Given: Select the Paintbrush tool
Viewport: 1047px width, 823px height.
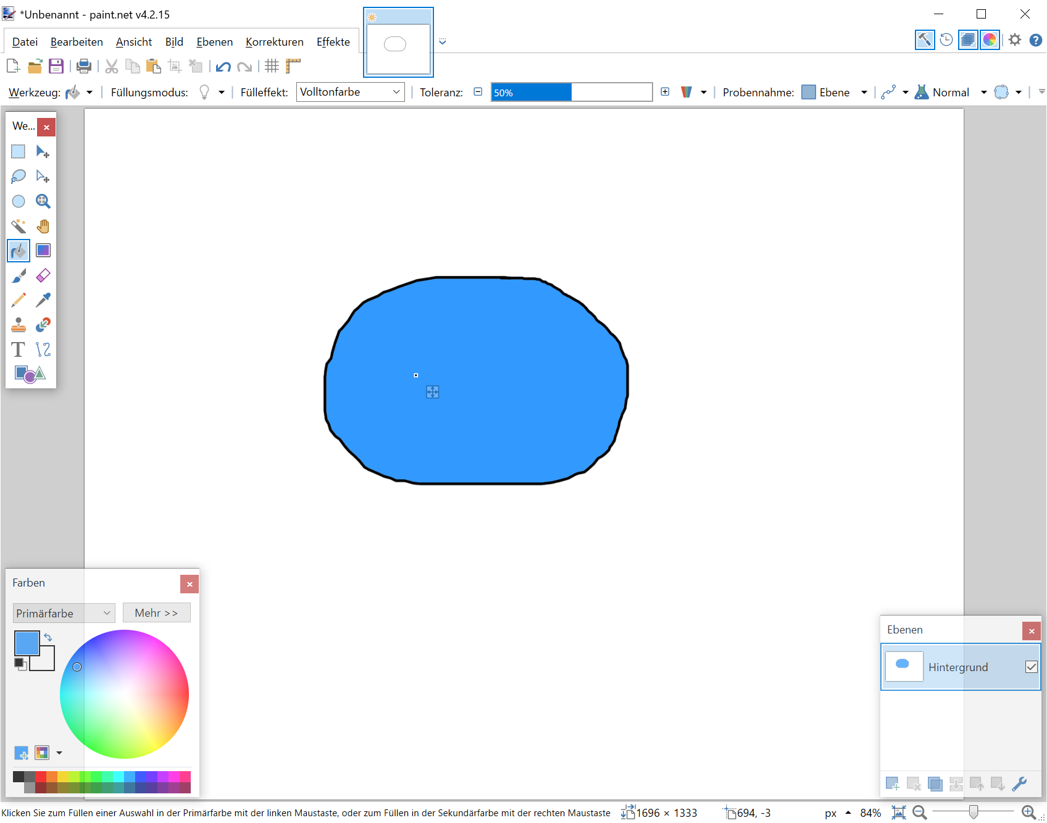Looking at the screenshot, I should (19, 275).
